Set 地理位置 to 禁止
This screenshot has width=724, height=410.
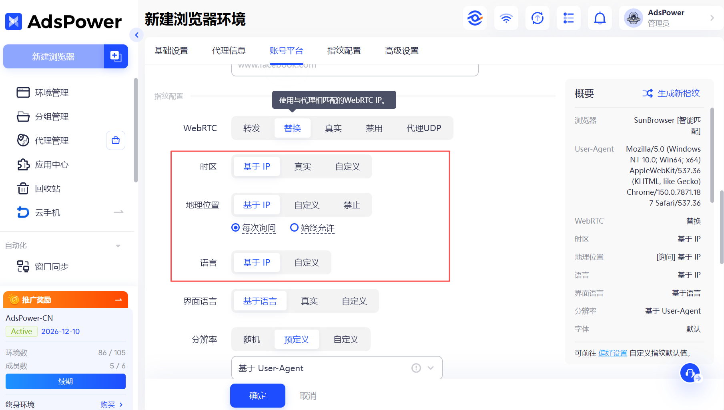[352, 205]
